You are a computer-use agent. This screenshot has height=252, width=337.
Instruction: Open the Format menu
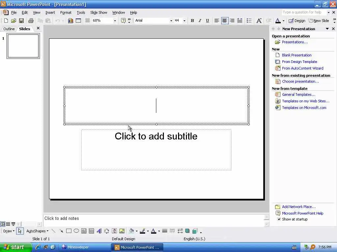pos(66,12)
